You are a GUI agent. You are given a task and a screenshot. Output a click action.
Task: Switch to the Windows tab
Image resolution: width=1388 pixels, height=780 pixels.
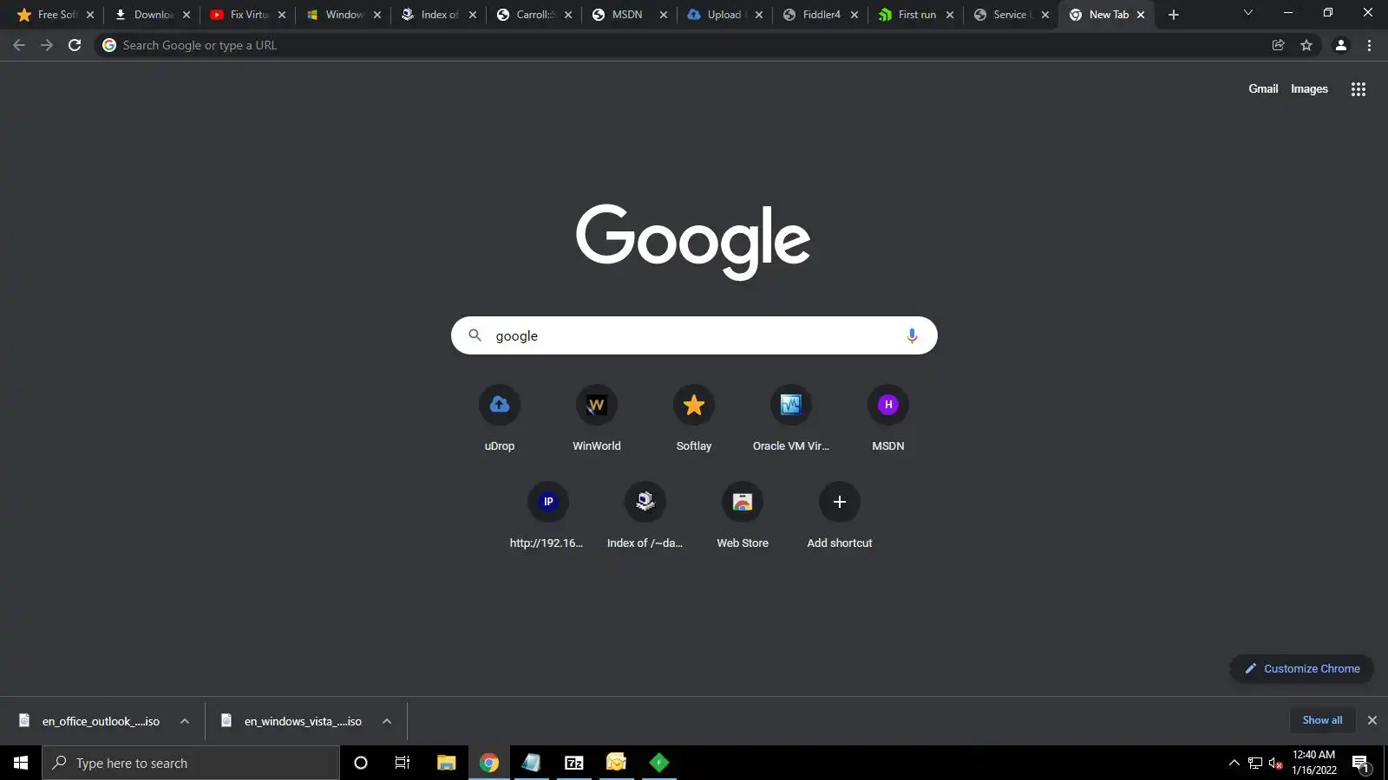pyautogui.click(x=344, y=15)
